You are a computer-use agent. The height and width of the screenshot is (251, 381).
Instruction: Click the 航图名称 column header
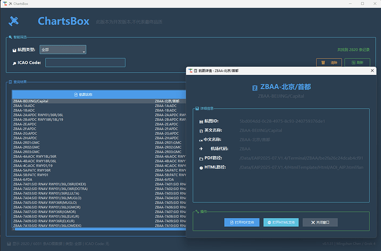click(83, 95)
